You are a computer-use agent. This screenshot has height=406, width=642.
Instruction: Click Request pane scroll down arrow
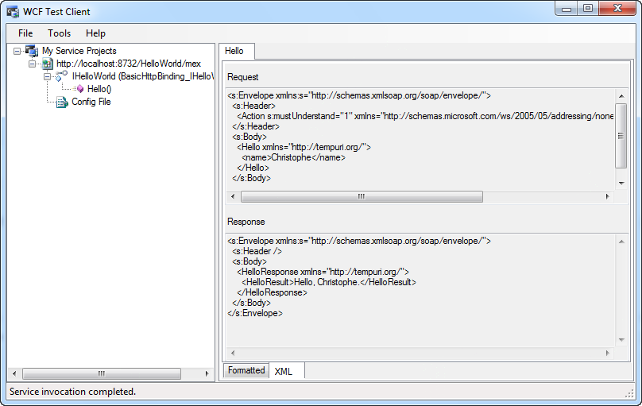[621, 183]
